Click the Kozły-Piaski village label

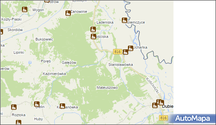[11, 20]
